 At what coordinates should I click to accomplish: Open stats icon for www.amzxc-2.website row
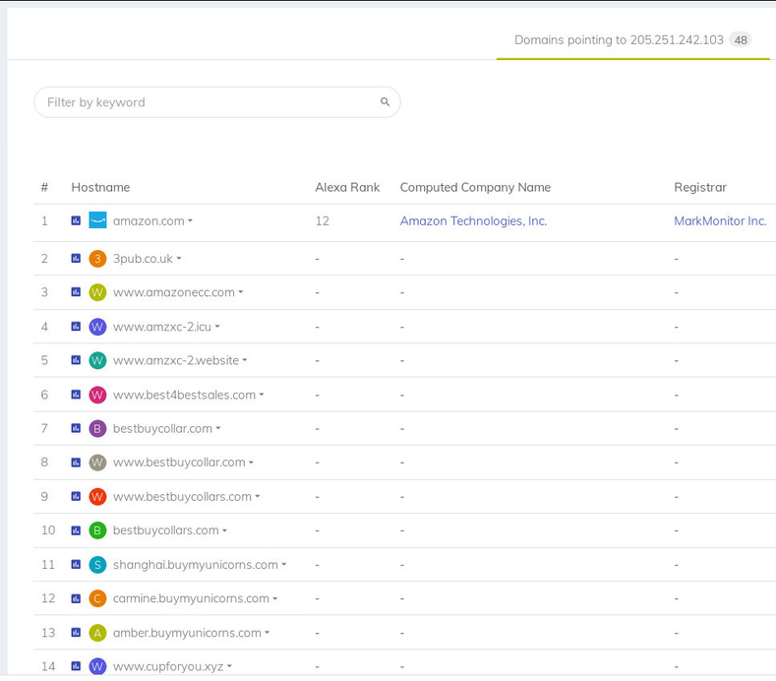(x=76, y=360)
